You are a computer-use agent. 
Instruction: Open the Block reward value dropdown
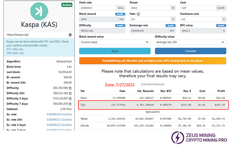point(115,42)
